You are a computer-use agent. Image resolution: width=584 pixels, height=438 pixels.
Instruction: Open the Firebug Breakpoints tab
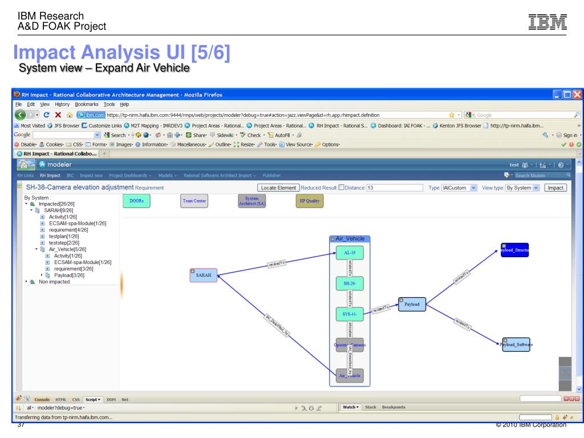click(394, 407)
